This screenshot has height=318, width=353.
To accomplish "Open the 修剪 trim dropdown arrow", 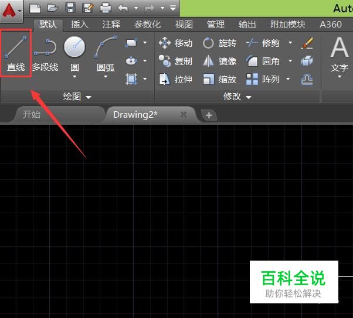I will (x=290, y=43).
